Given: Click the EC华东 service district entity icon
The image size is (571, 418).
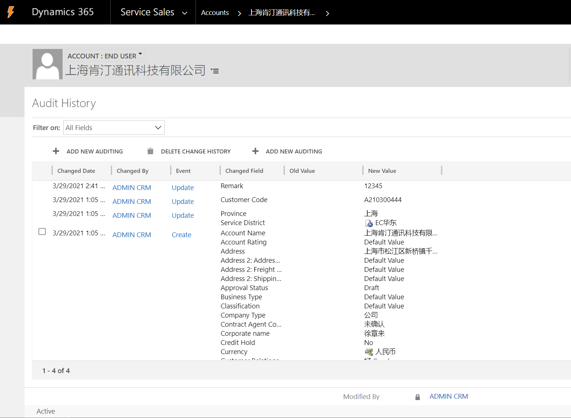Looking at the screenshot, I should (x=369, y=223).
